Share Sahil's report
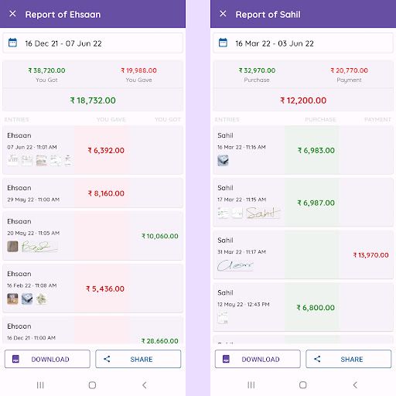The height and width of the screenshot is (396, 396). (349, 359)
